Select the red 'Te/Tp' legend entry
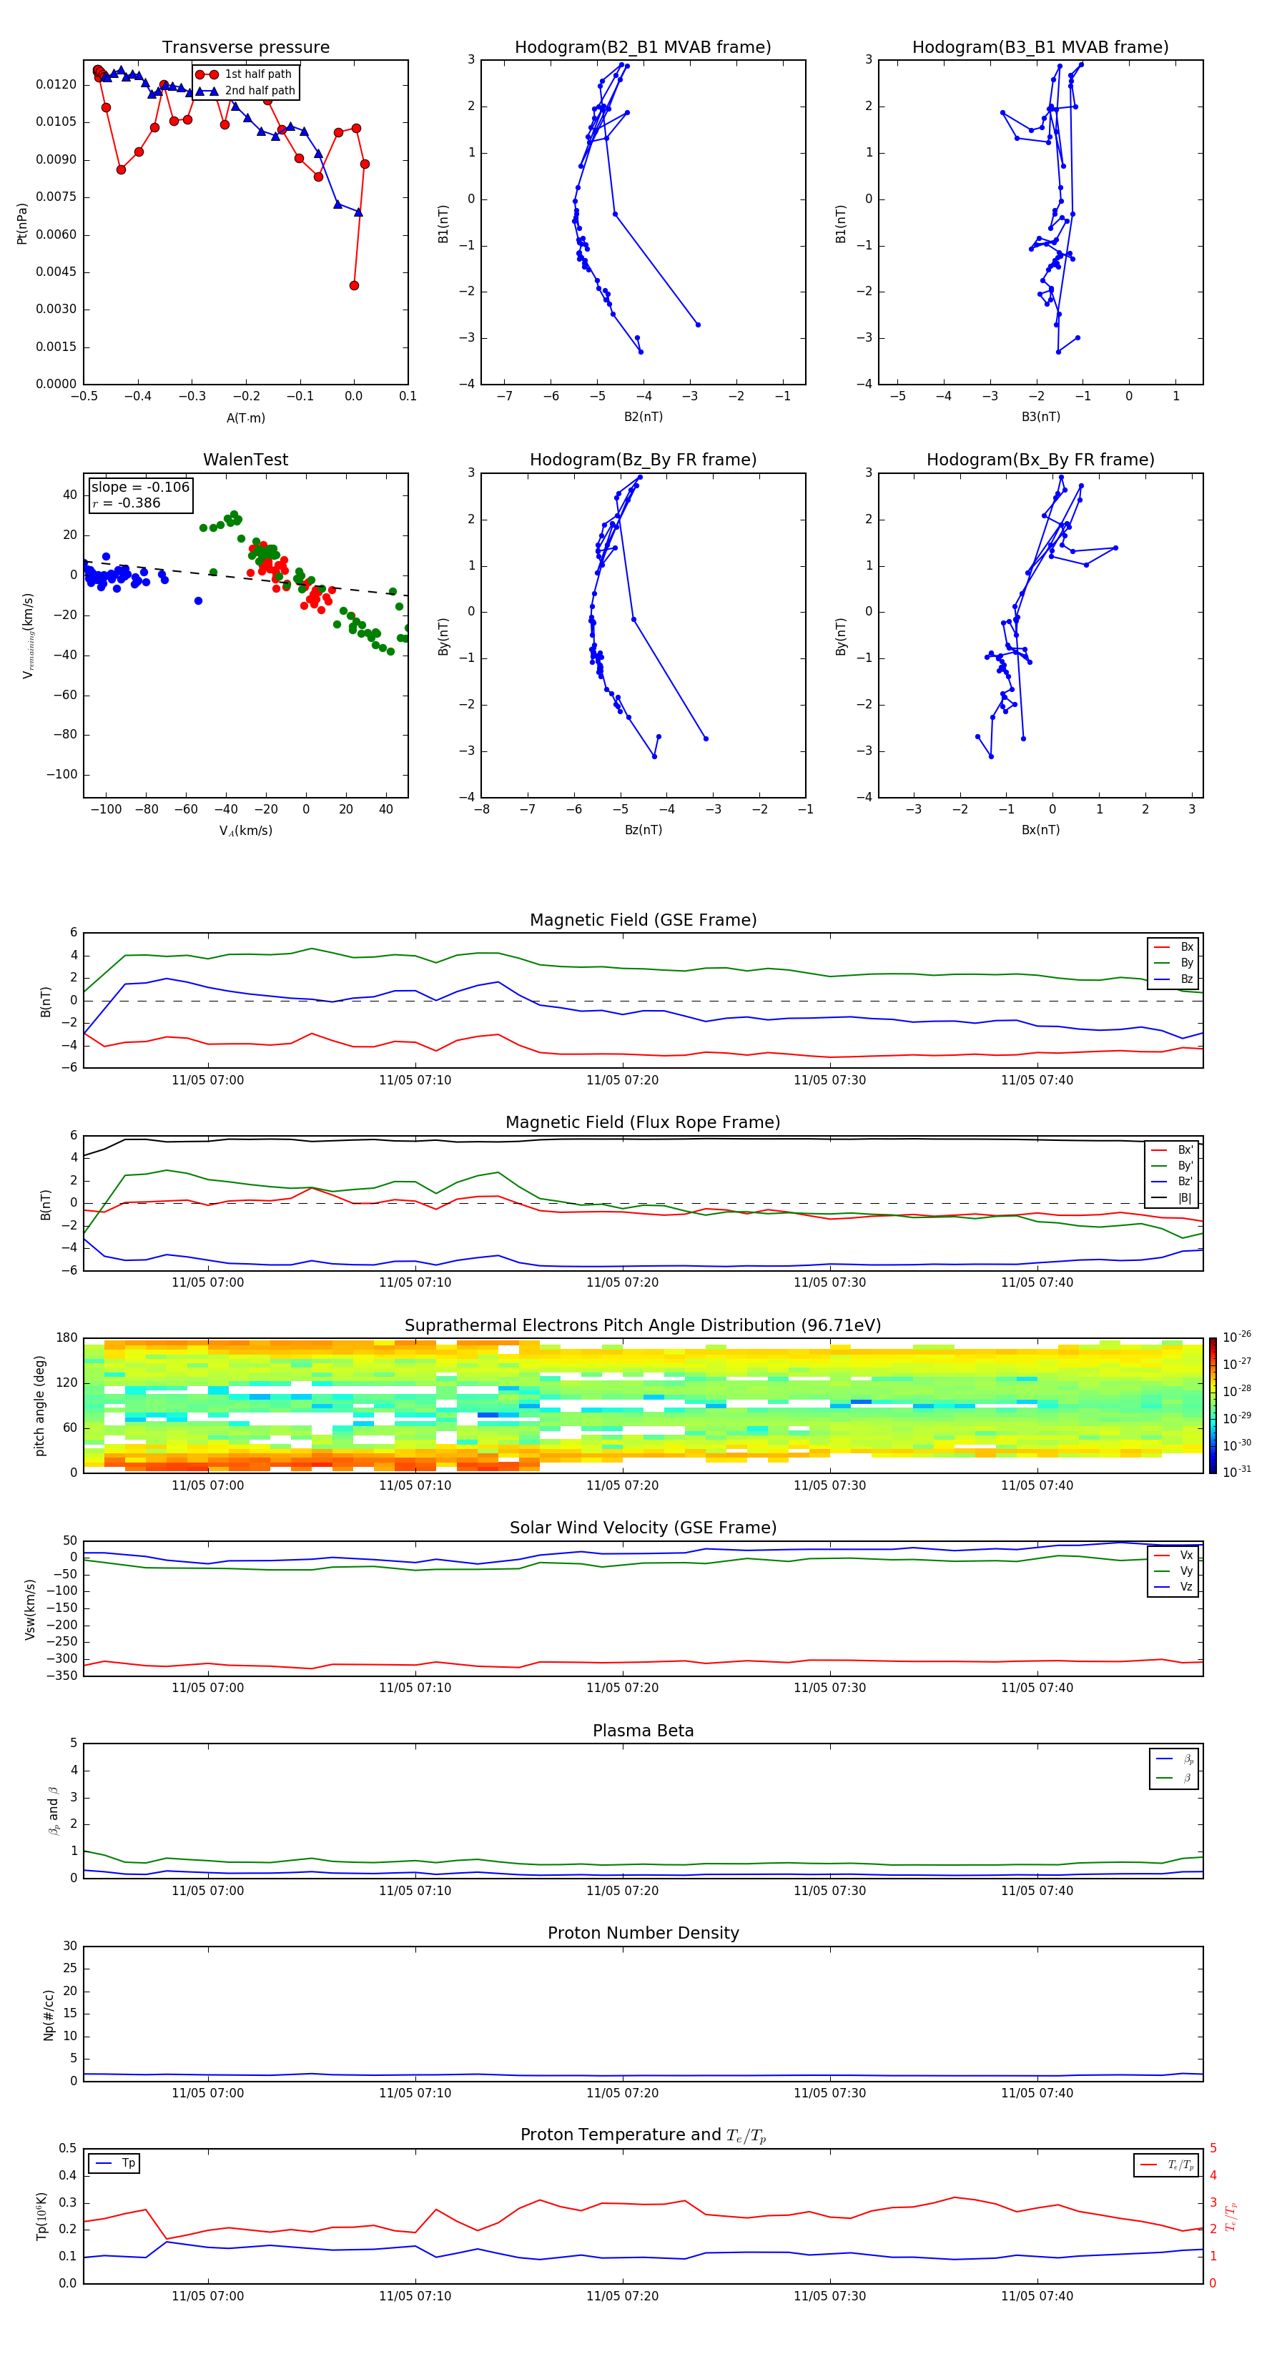 (1166, 2165)
